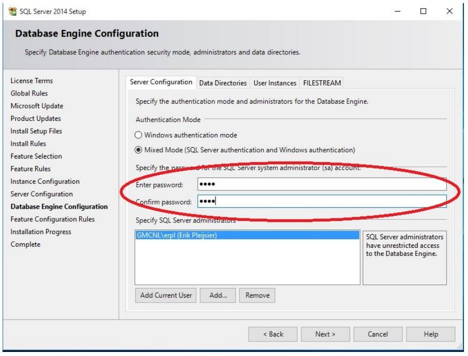Click License Terms step in sidebar
The width and height of the screenshot is (468, 356).
point(32,81)
